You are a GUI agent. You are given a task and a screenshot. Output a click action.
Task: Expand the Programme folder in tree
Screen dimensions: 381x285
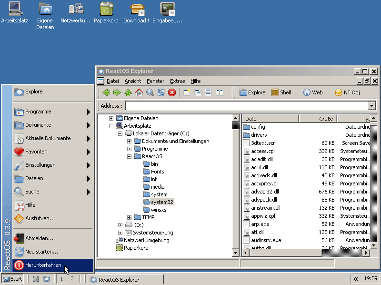(x=130, y=149)
